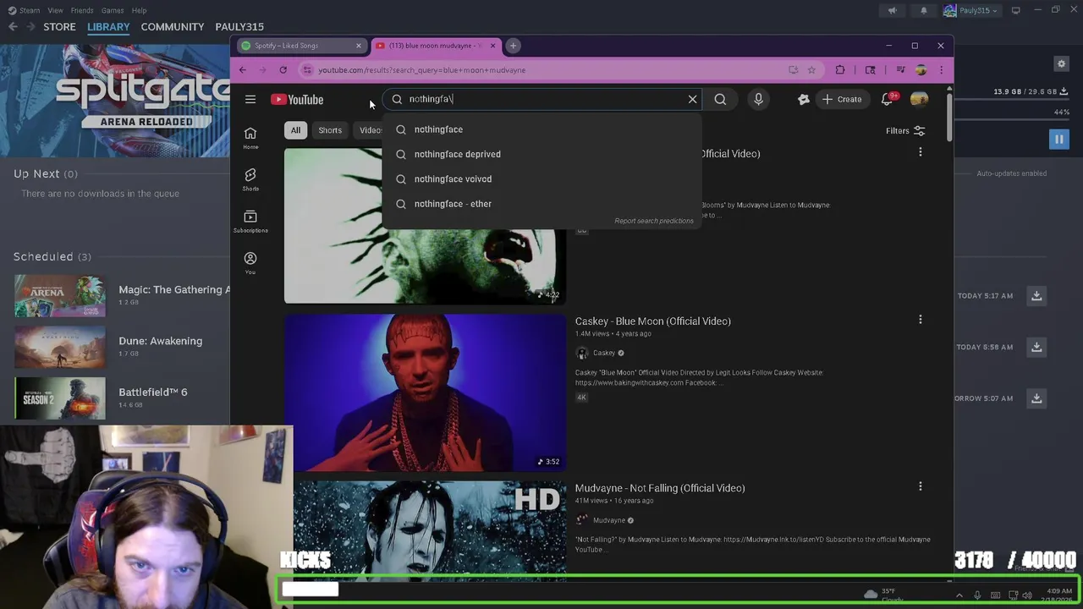Viewport: 1083px width, 609px height.
Task: Choose suggestion 'nothingface voivod'
Action: tap(542, 178)
